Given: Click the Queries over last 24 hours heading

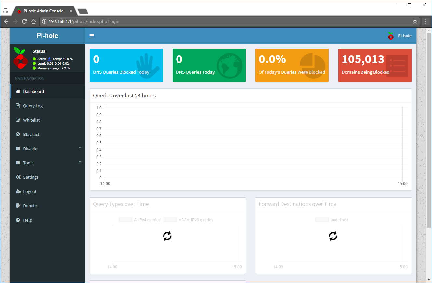Looking at the screenshot, I should [x=124, y=96].
